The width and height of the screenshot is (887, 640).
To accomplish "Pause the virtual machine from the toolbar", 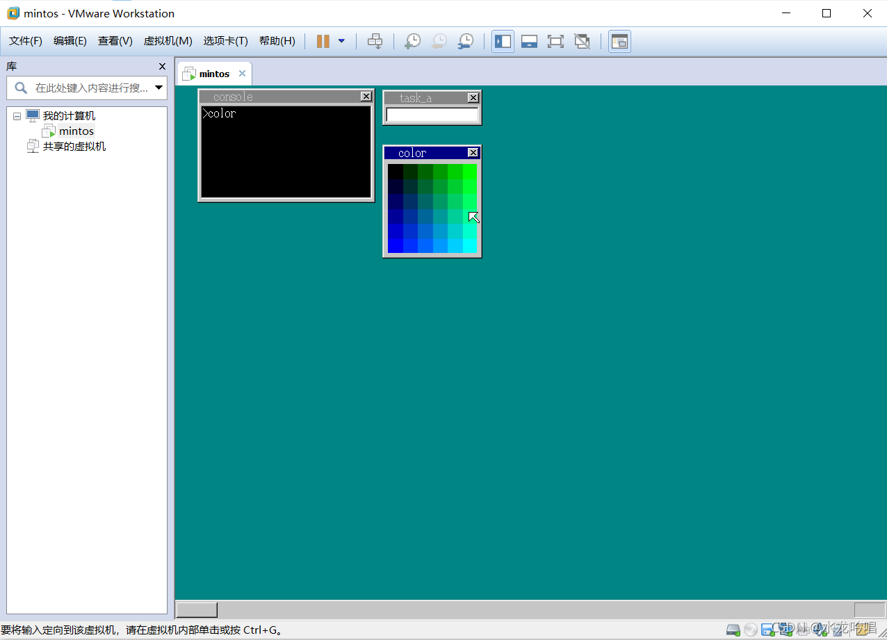I will [323, 41].
